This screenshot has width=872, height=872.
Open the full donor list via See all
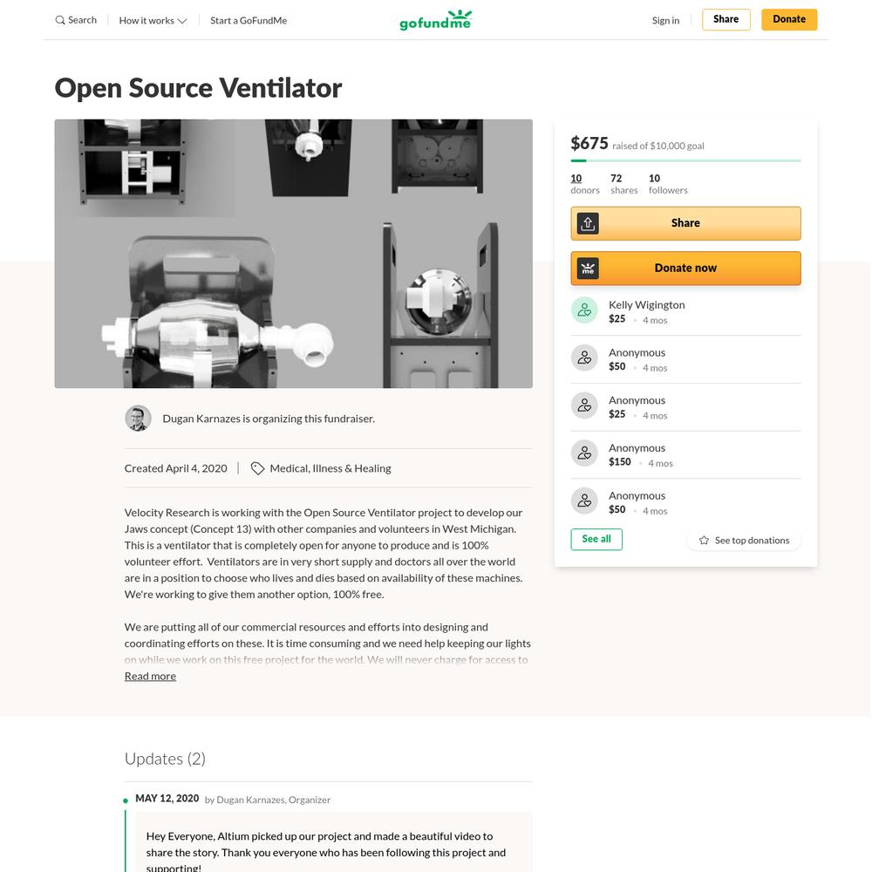(x=596, y=540)
